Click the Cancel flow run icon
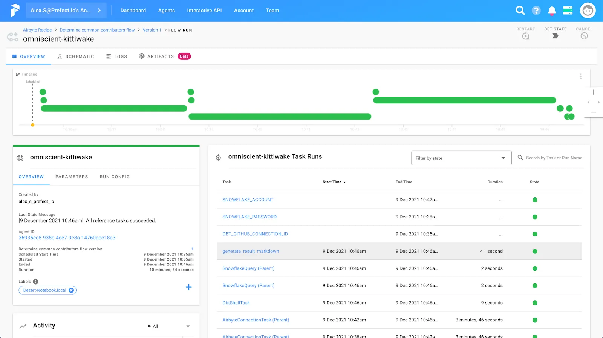The width and height of the screenshot is (603, 338). point(584,36)
